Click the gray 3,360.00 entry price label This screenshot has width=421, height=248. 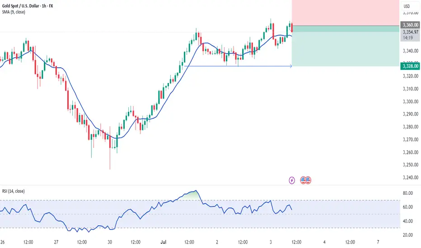click(410, 25)
